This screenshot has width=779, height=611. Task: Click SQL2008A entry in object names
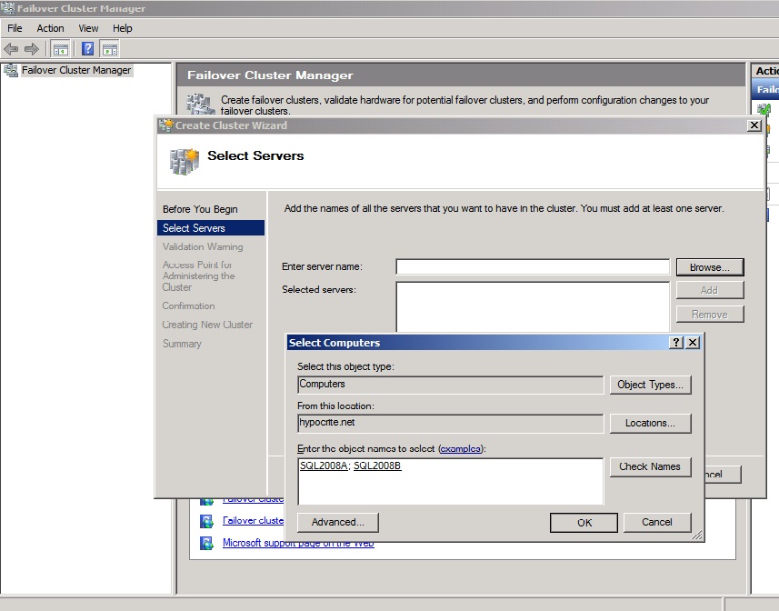click(324, 466)
